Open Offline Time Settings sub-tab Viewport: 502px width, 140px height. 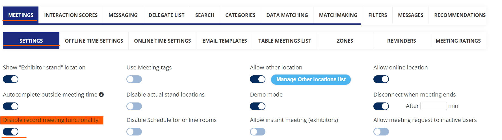coord(94,41)
